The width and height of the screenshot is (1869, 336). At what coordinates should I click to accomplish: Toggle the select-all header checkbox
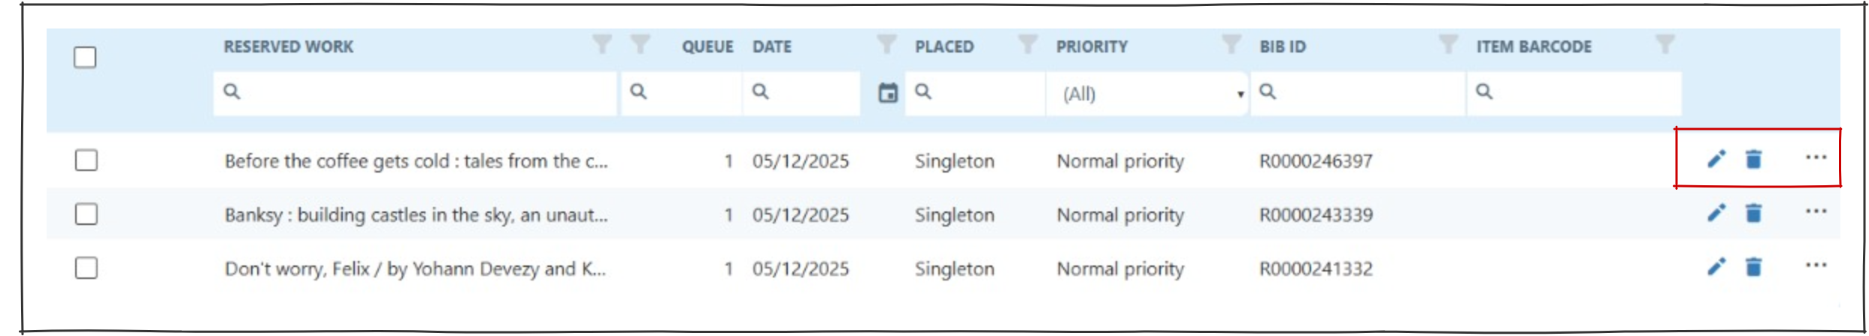click(85, 57)
